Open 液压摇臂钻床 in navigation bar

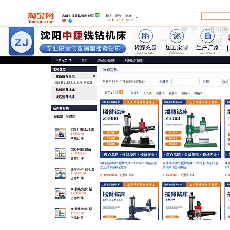pyautogui.click(x=106, y=60)
